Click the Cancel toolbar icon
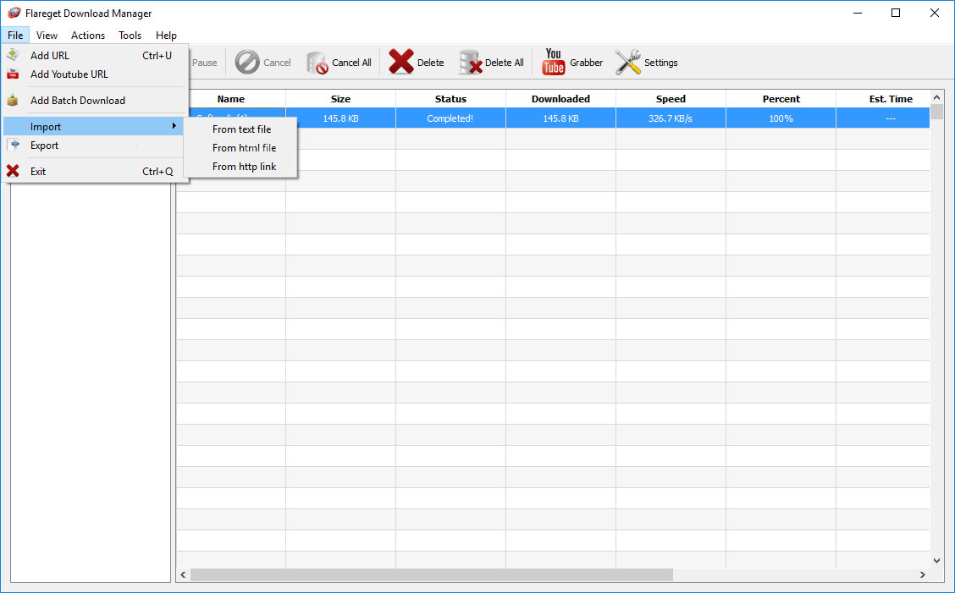This screenshot has width=955, height=593. pos(247,62)
